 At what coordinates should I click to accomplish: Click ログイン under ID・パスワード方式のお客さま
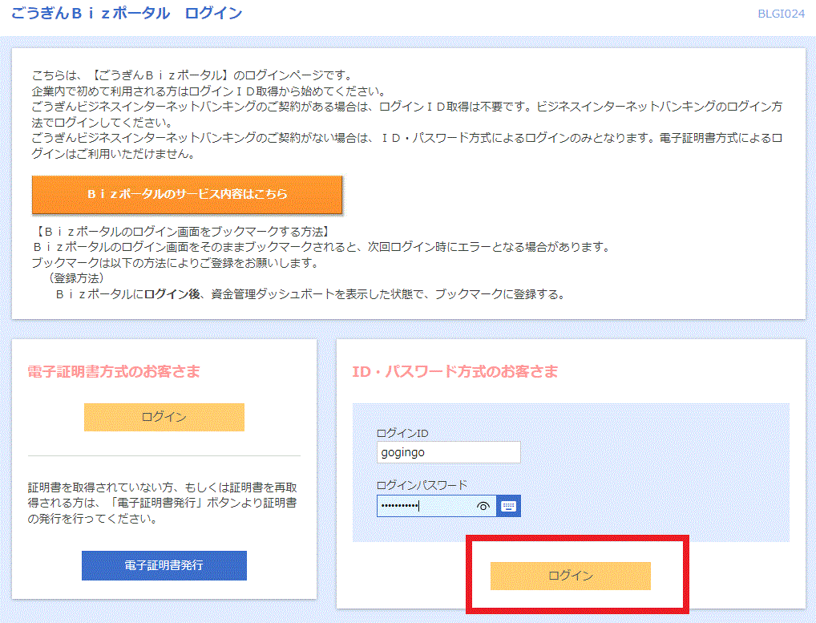(x=571, y=576)
